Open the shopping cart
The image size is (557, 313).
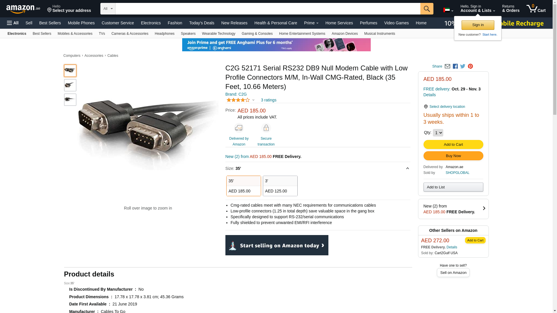click(536, 9)
